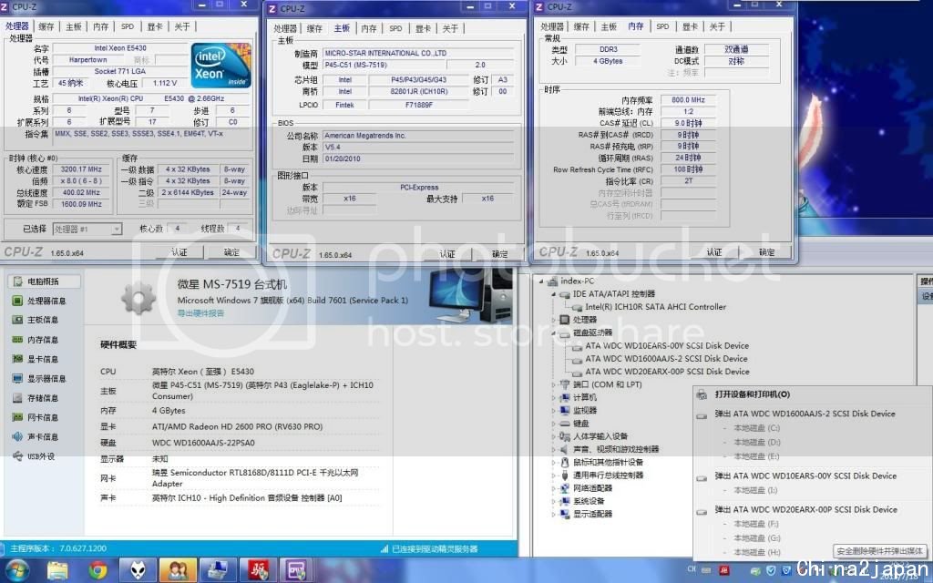Open the Windows Start orb

click(16, 570)
